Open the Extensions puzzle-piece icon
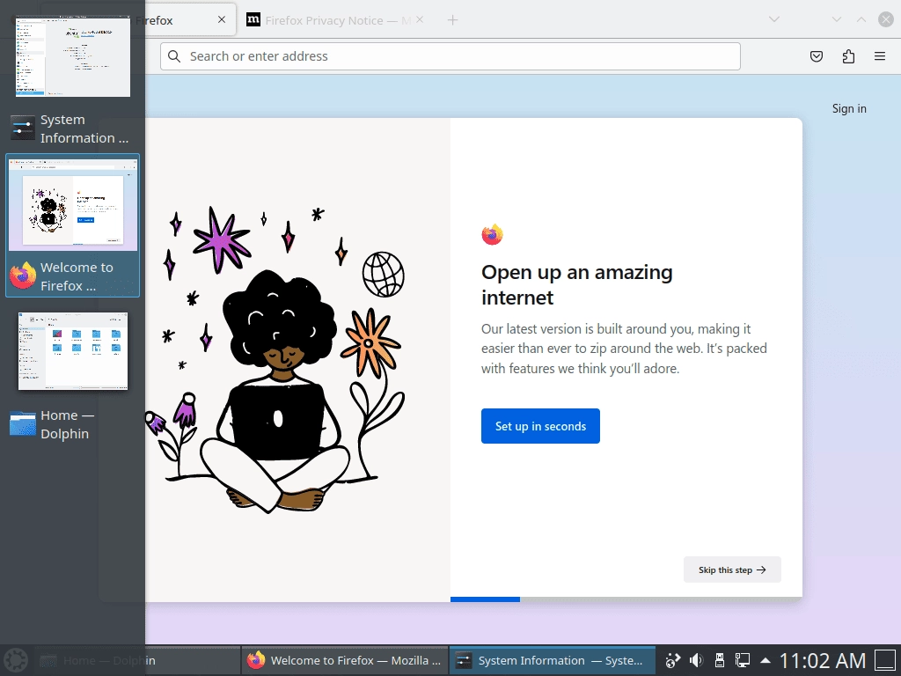Screen dimensions: 901x676 [x=848, y=56]
